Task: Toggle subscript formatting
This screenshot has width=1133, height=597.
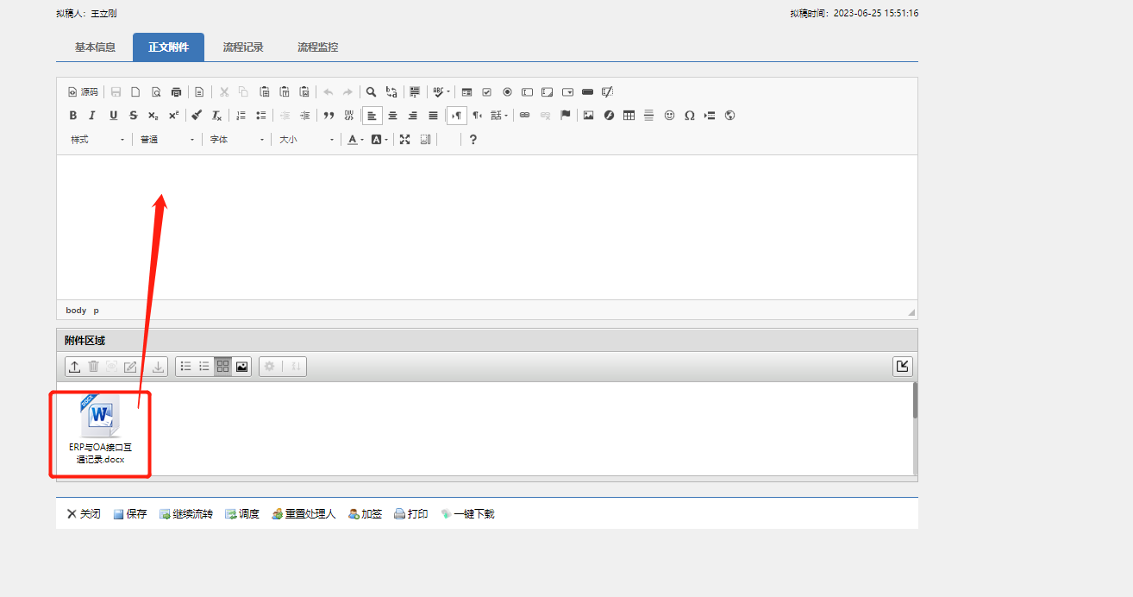Action: point(153,115)
